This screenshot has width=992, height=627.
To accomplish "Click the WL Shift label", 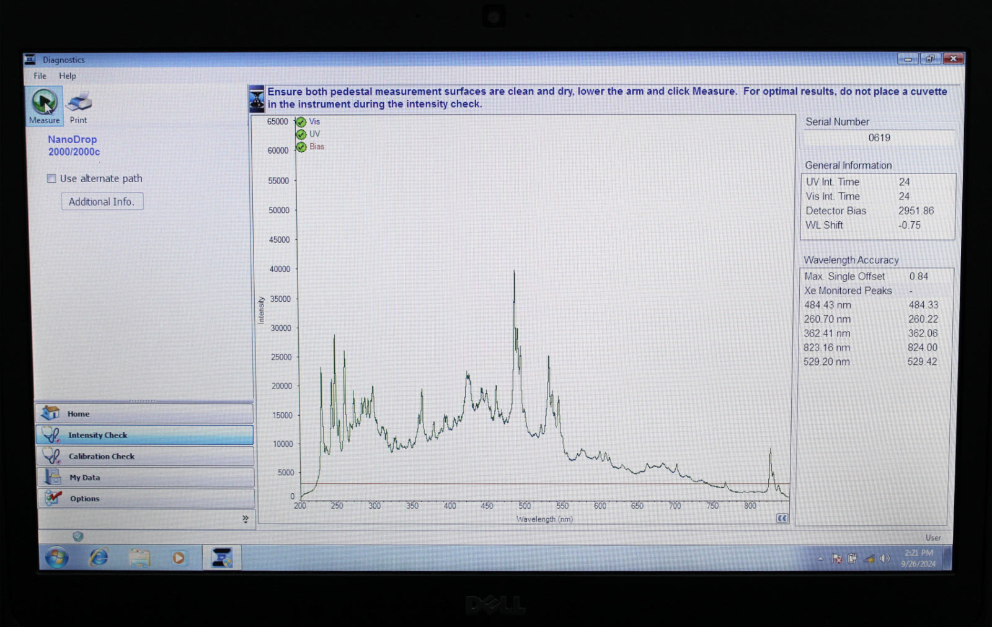I will click(x=824, y=225).
